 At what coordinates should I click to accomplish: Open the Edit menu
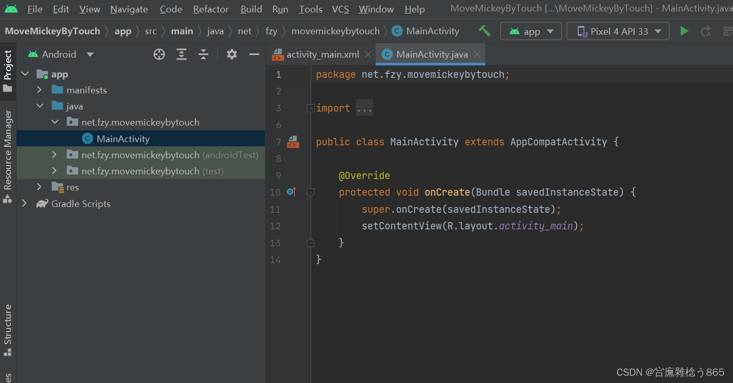[61, 9]
